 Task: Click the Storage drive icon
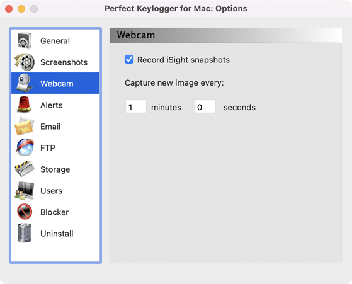[x=25, y=169]
